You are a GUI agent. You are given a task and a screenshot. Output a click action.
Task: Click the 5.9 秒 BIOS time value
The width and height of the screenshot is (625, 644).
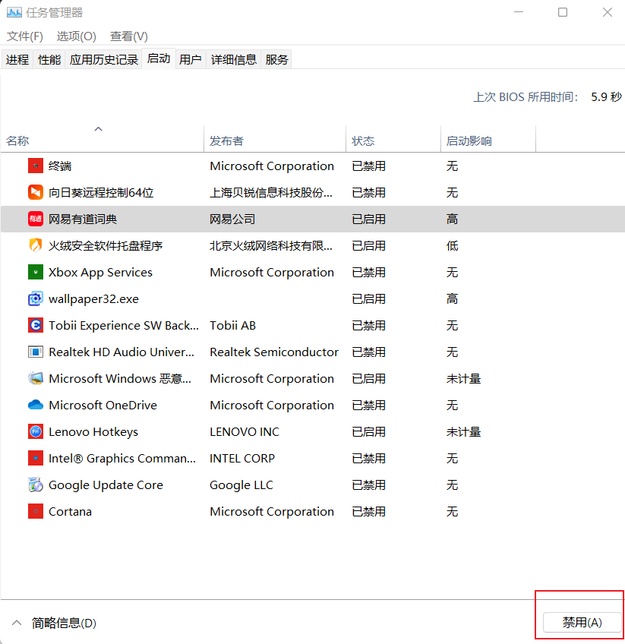point(607,97)
